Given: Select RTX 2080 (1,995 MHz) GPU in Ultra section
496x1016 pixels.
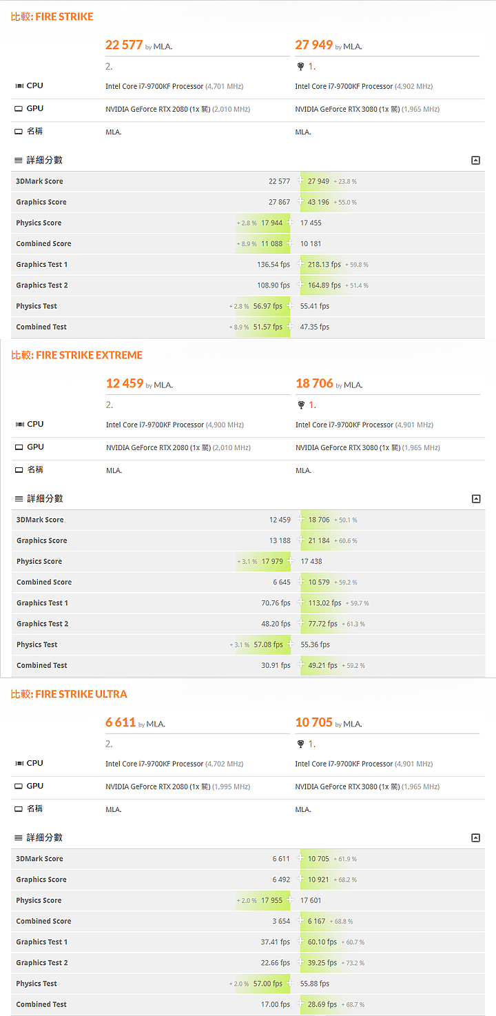Looking at the screenshot, I should click(x=178, y=786).
